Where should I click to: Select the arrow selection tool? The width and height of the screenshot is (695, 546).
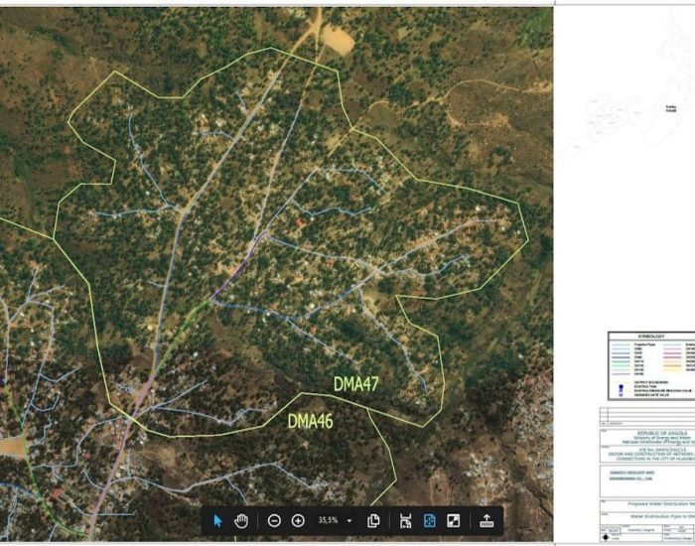pyautogui.click(x=218, y=520)
